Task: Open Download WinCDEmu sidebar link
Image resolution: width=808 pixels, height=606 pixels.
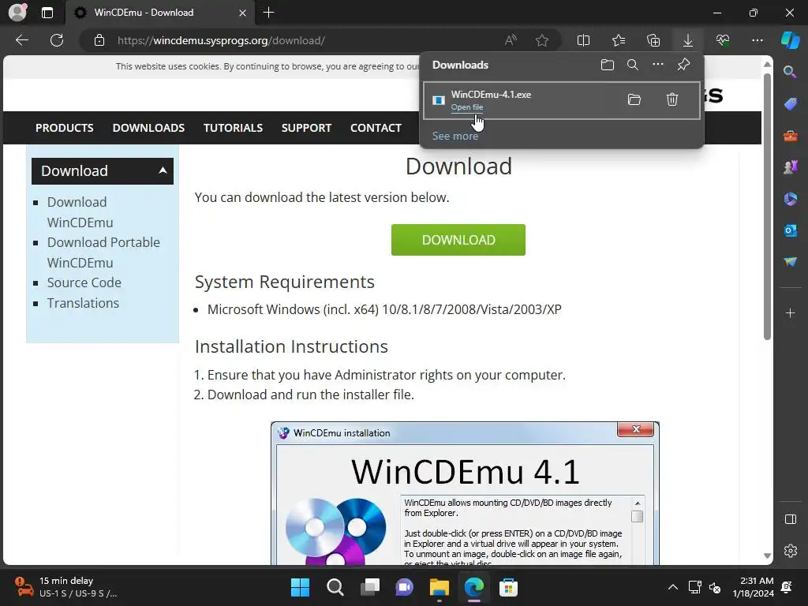Action: tap(80, 211)
